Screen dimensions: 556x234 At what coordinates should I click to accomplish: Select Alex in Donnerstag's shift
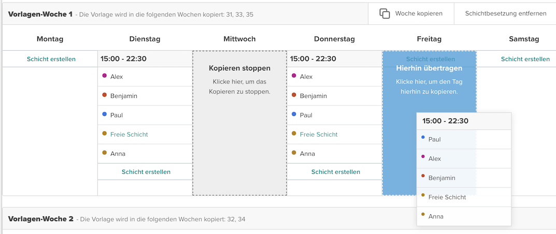pos(306,77)
